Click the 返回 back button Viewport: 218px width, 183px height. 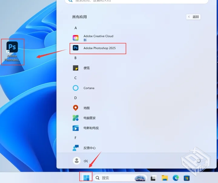(x=193, y=17)
